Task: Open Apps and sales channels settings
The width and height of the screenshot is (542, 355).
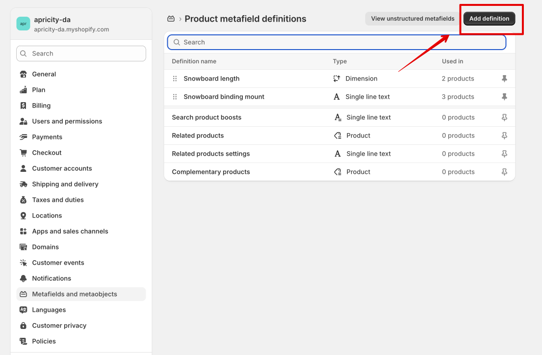Action: (70, 231)
